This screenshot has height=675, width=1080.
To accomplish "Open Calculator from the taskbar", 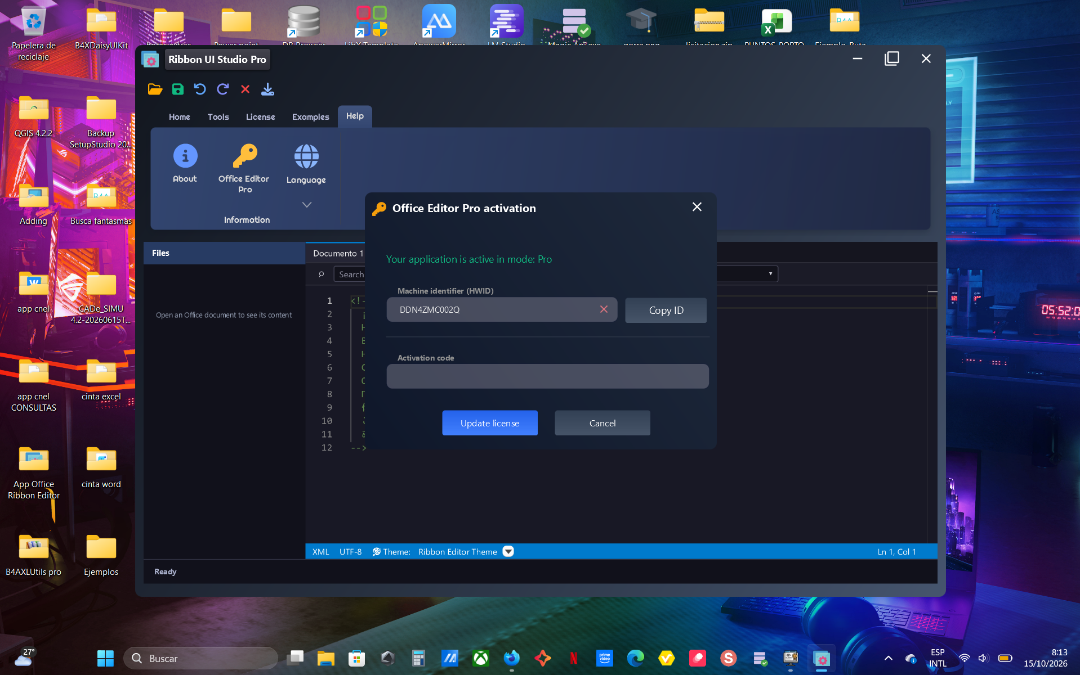I will (418, 658).
